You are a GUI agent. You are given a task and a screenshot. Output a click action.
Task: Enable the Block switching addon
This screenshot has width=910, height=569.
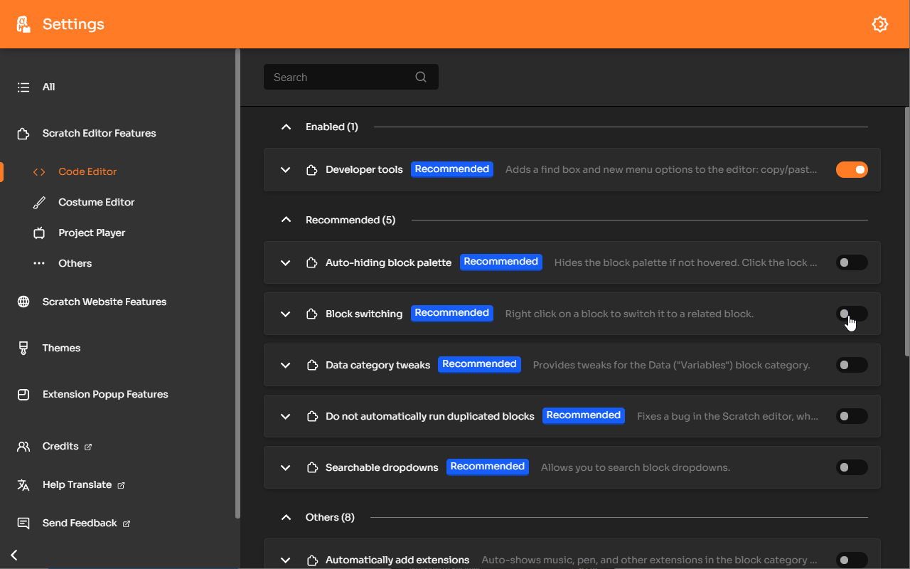pyautogui.click(x=852, y=313)
